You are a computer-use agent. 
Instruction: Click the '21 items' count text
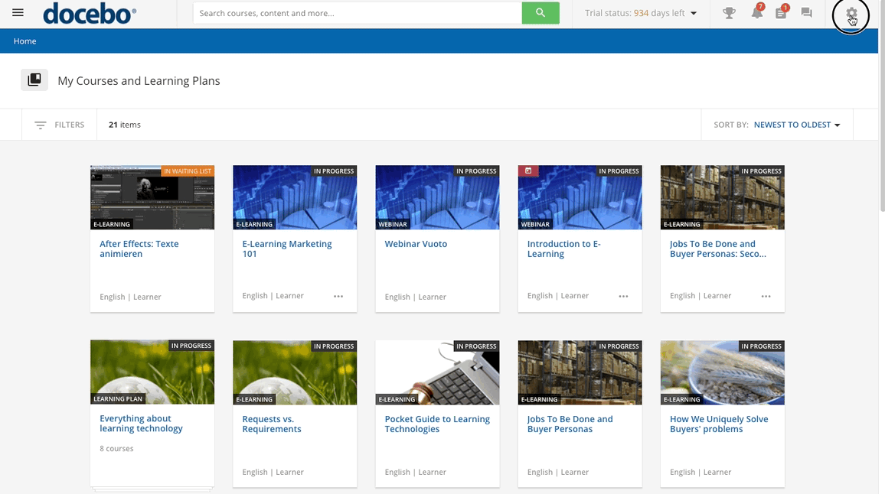(x=125, y=125)
